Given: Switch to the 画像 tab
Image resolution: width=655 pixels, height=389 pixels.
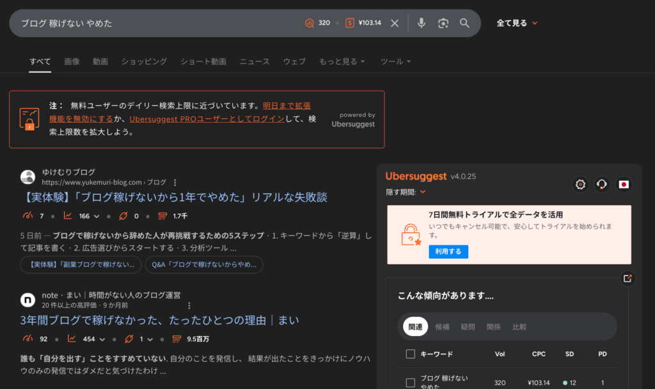Looking at the screenshot, I should click(72, 61).
